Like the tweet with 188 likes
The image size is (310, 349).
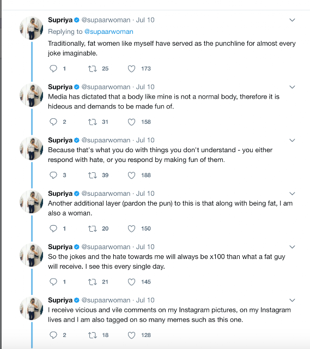click(131, 176)
